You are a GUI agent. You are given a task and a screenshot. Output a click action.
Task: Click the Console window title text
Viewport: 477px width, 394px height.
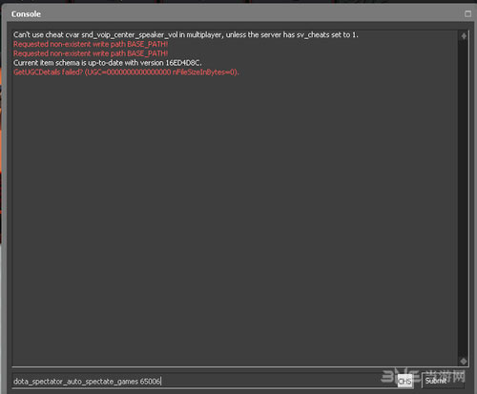(x=26, y=14)
